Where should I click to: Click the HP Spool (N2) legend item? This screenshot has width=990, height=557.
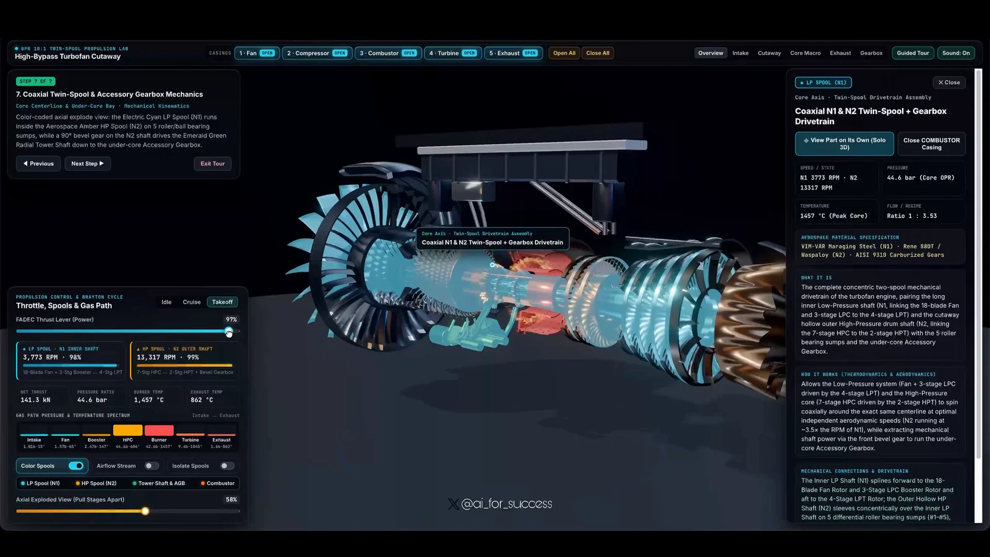coord(96,483)
